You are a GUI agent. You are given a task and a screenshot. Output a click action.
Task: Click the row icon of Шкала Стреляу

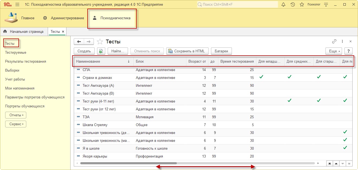(79, 125)
